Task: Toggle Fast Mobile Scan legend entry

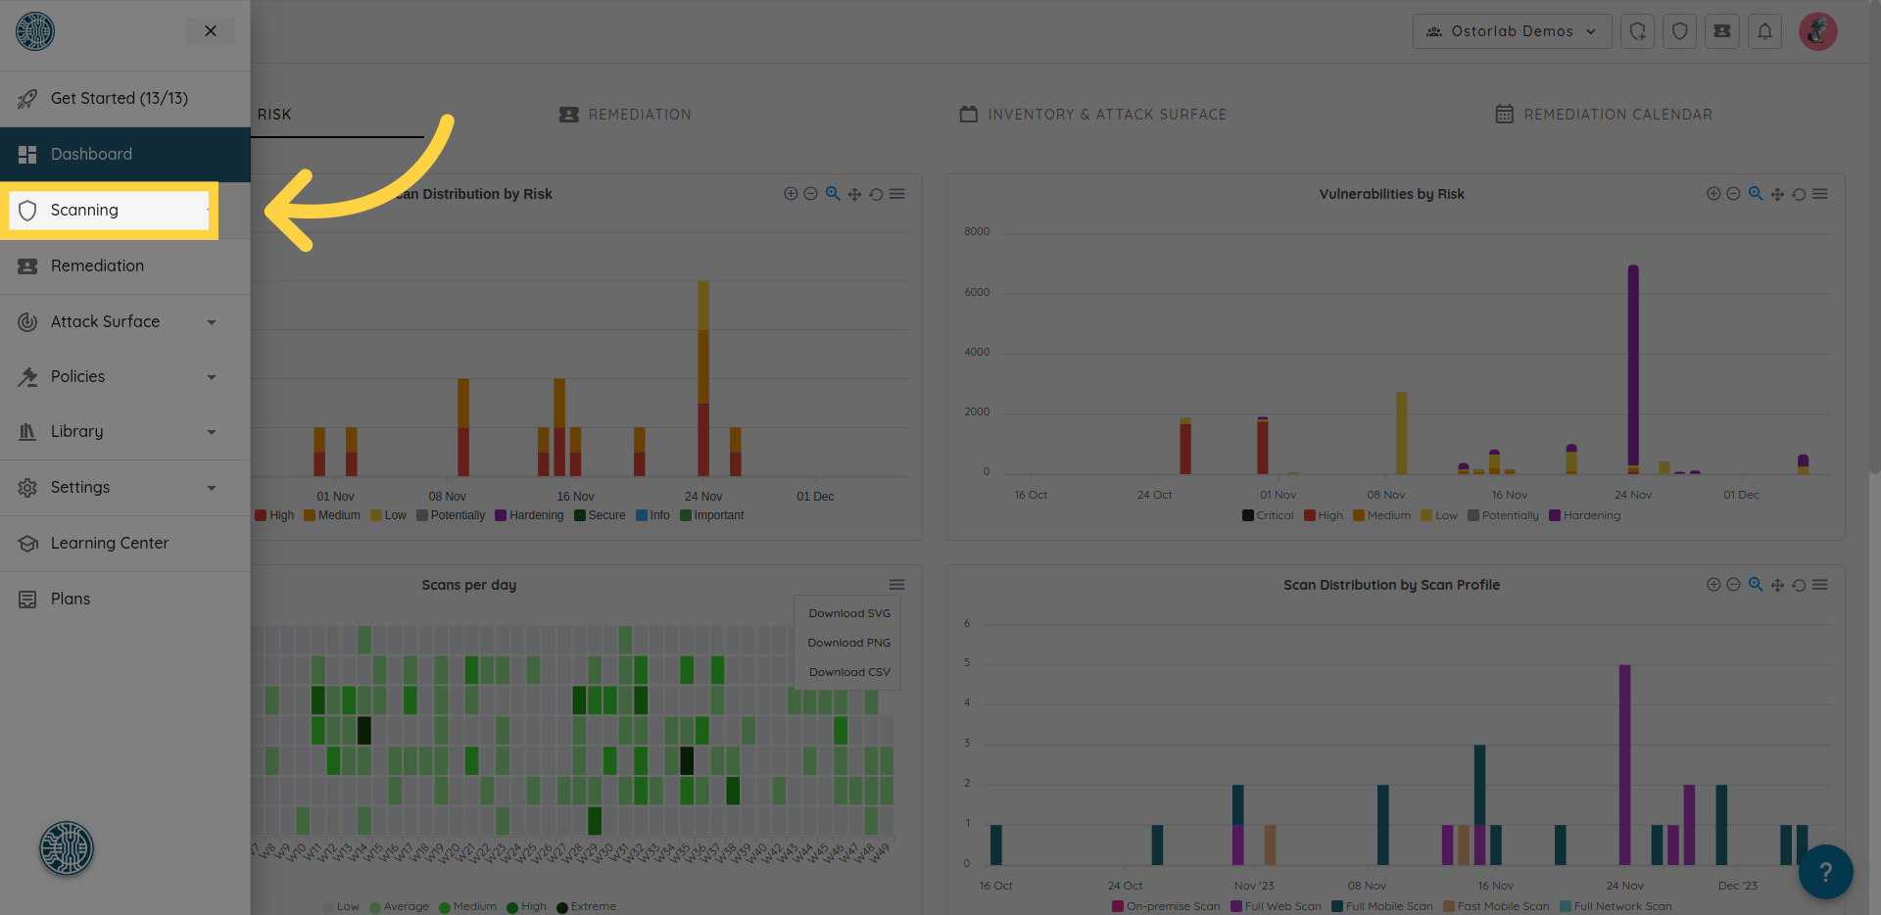Action: (1496, 906)
